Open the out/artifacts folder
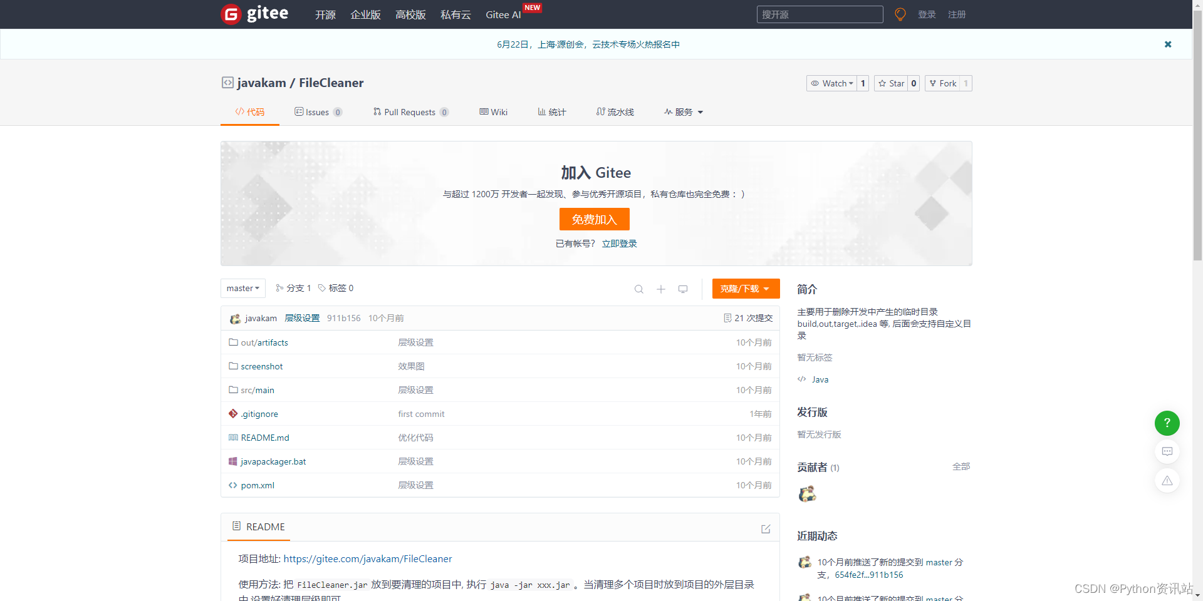 [264, 342]
